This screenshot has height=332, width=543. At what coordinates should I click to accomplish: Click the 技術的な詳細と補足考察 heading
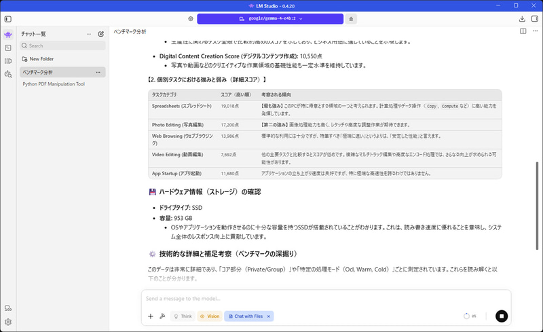point(228,254)
